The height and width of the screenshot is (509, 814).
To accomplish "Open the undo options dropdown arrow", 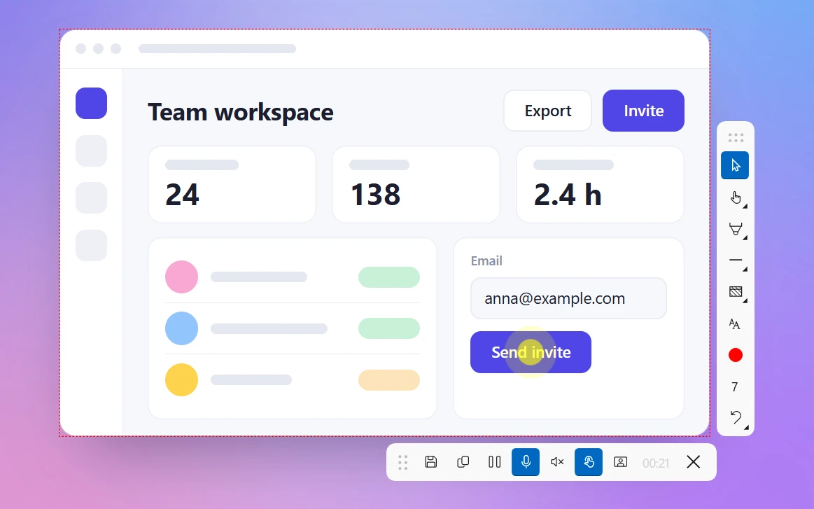I will pyautogui.click(x=746, y=428).
